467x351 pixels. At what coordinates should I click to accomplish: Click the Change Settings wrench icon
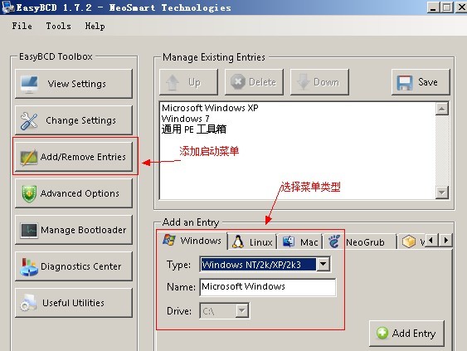(x=29, y=121)
